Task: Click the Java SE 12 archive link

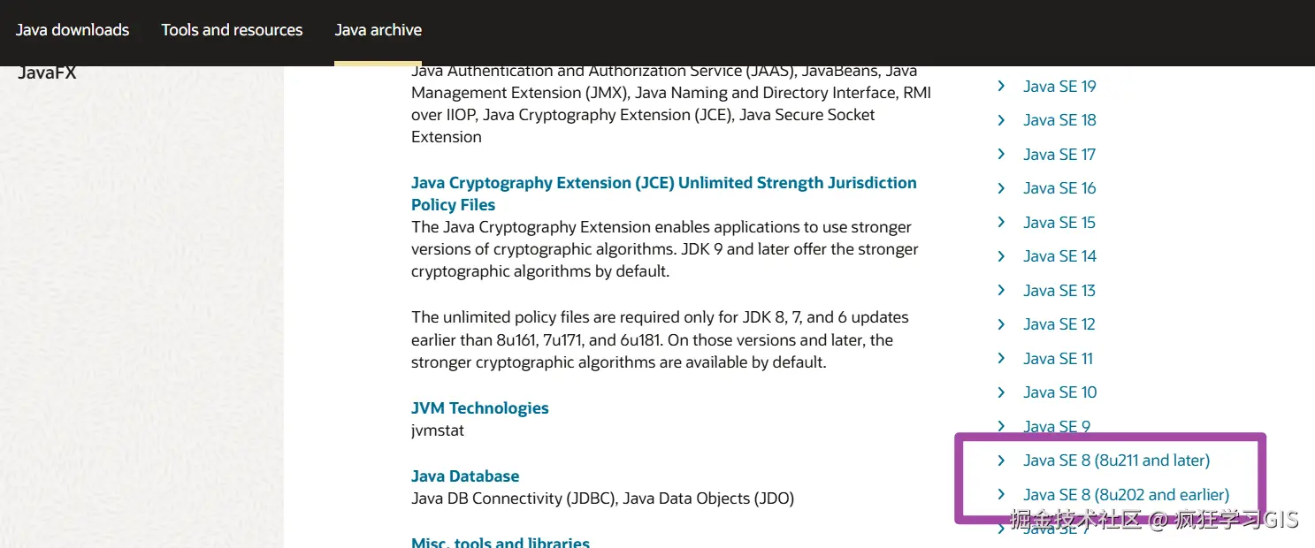Action: pyautogui.click(x=1059, y=324)
